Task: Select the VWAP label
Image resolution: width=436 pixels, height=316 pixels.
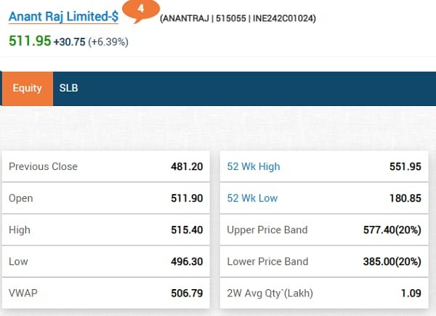Action: click(23, 293)
